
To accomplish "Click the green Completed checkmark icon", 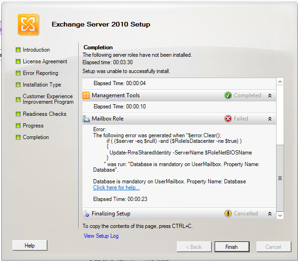I will tap(228, 95).
